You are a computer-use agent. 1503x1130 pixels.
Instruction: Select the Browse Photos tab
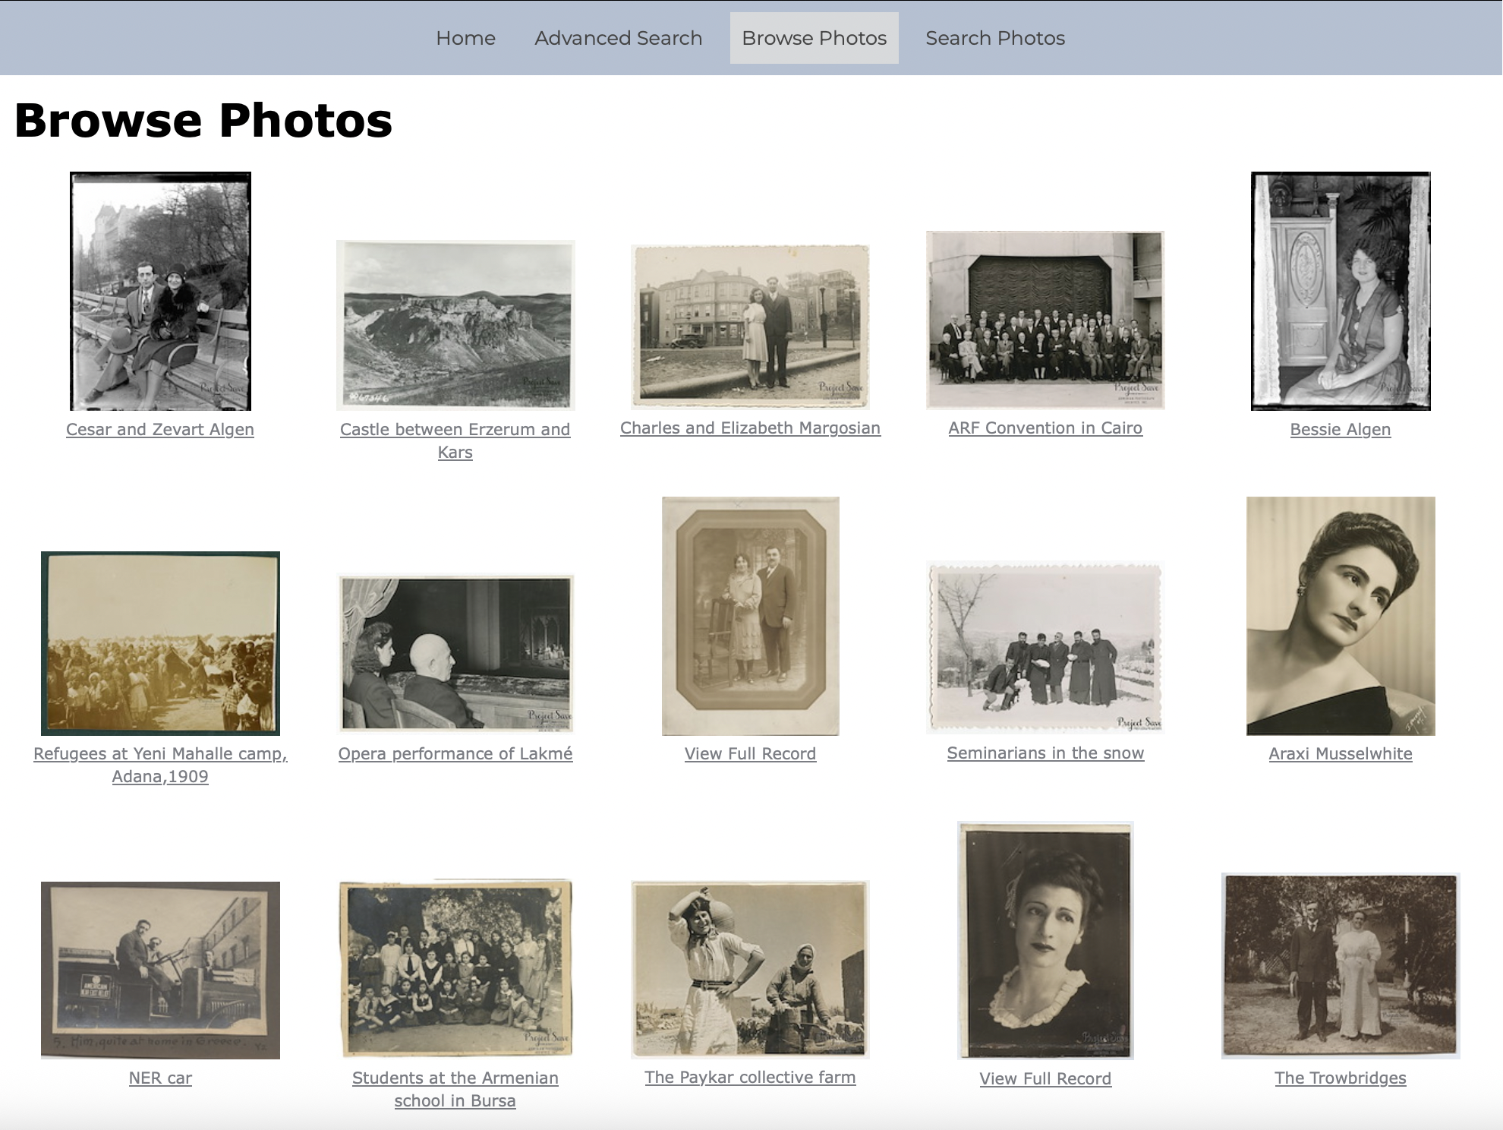point(814,38)
